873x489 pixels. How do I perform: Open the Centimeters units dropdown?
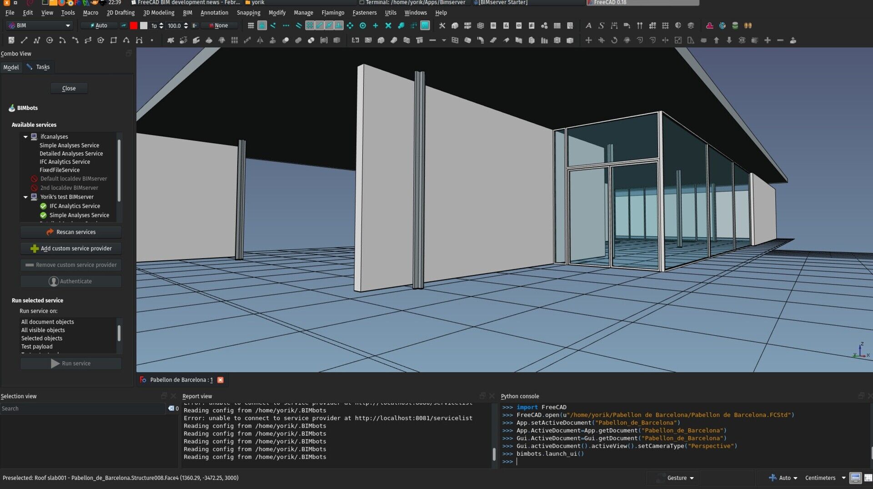[x=825, y=478]
